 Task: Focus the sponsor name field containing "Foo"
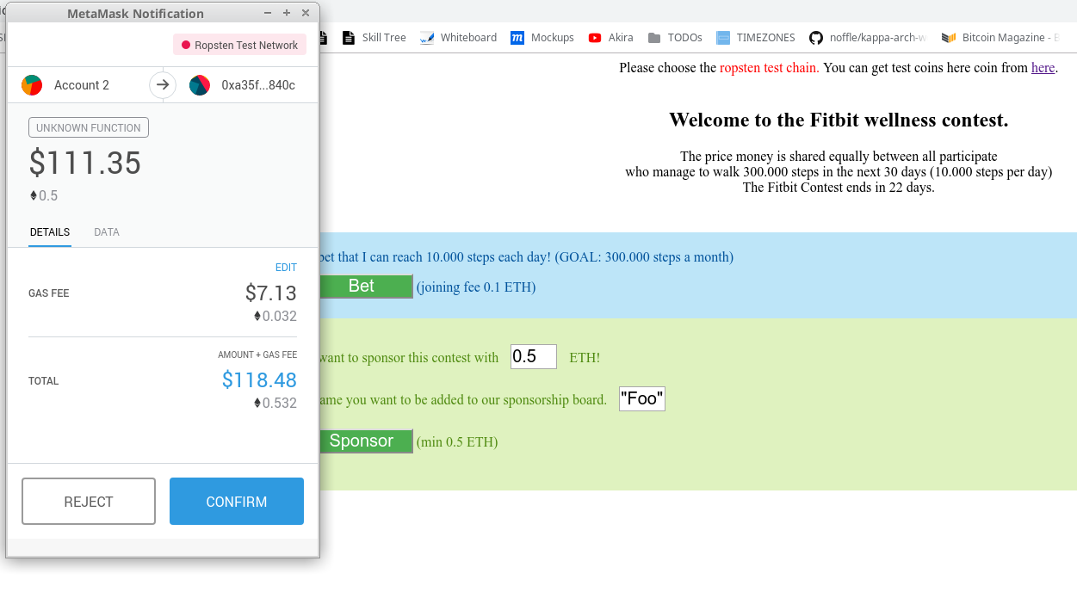coord(642,398)
